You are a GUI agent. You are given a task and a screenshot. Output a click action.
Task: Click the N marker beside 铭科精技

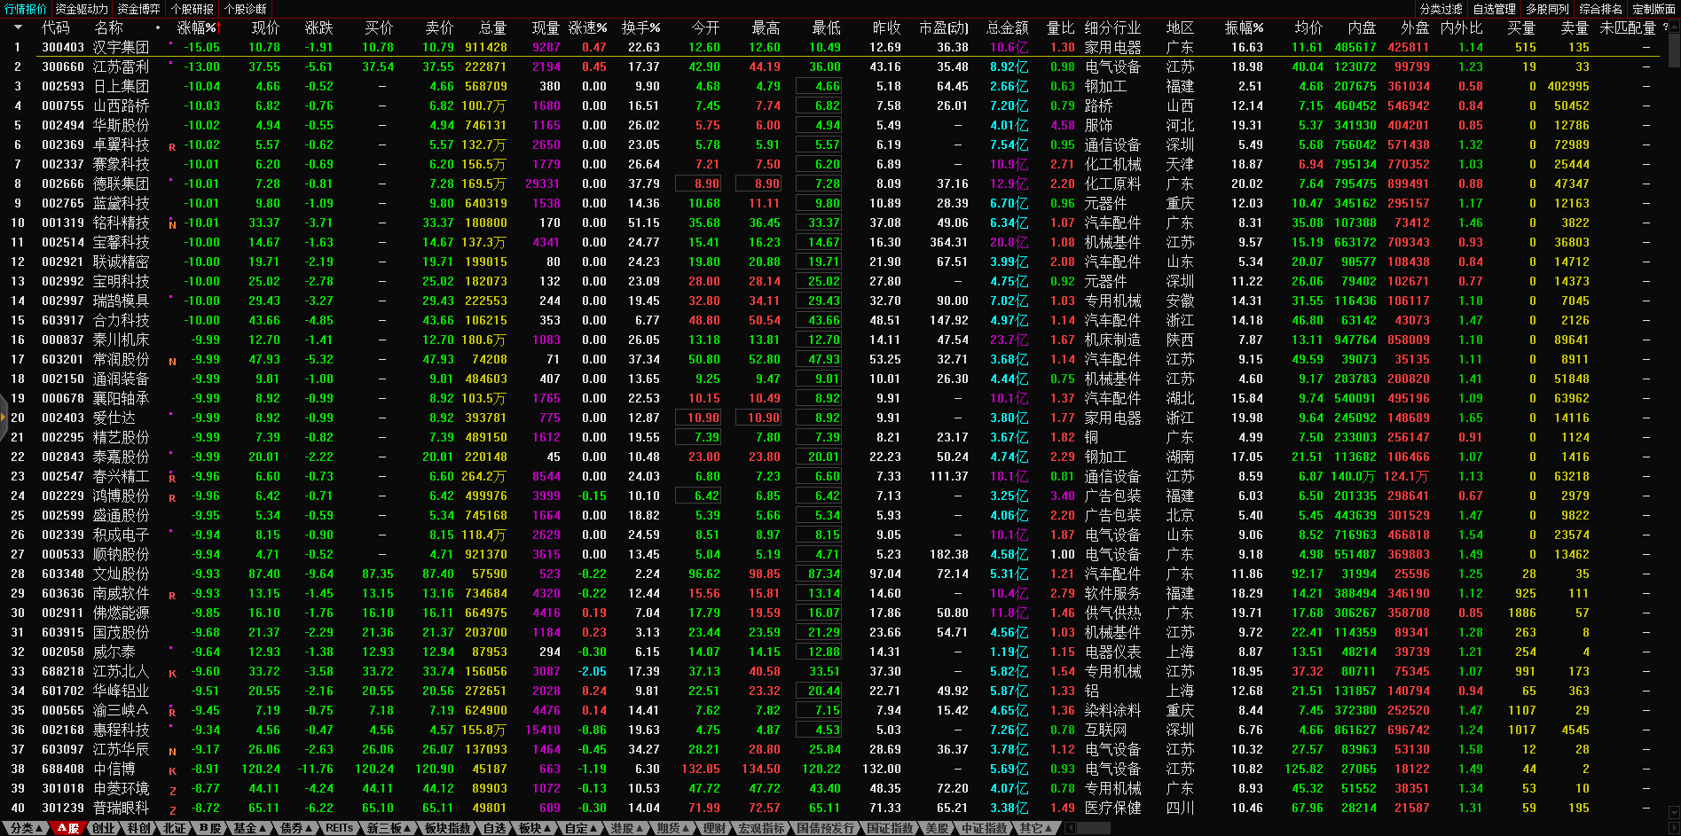tap(172, 224)
